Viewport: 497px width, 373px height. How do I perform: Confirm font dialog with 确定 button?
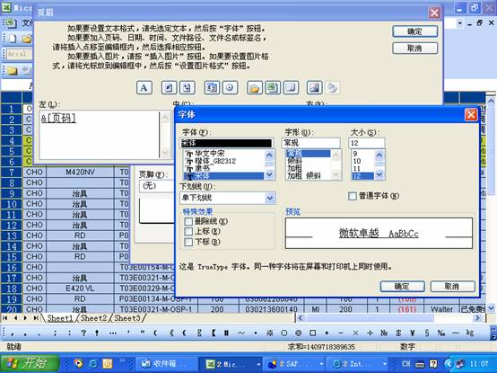402,287
